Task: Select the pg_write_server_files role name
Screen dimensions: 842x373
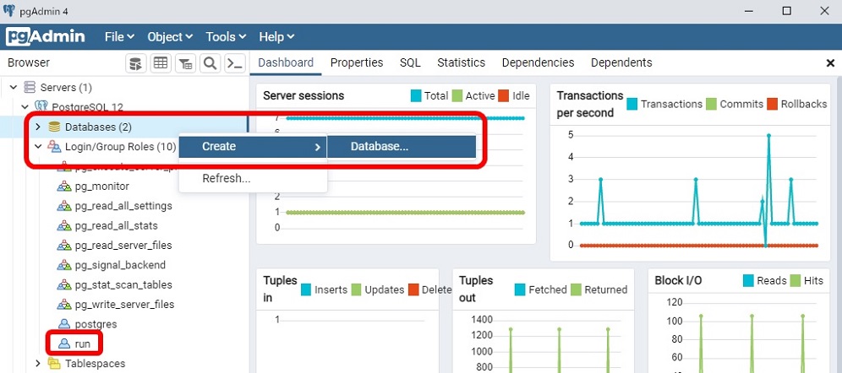Action: tap(124, 305)
